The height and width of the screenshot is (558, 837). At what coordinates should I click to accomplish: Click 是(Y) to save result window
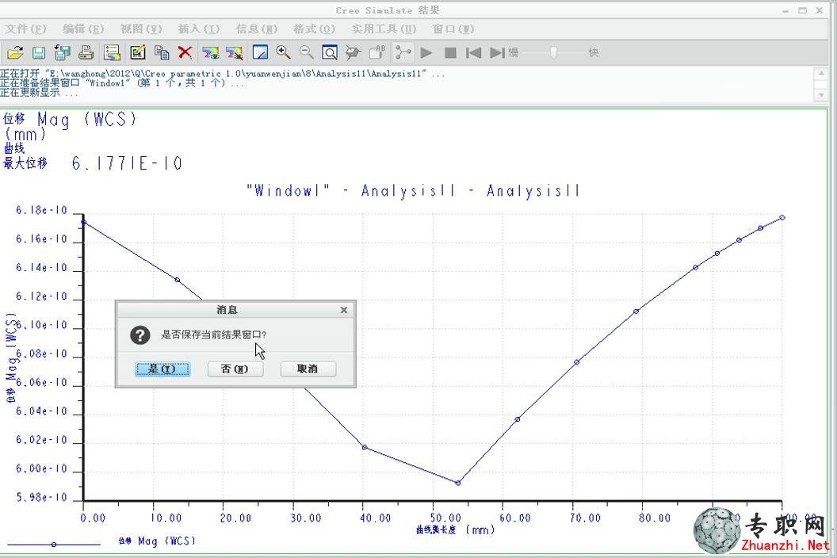point(162,369)
